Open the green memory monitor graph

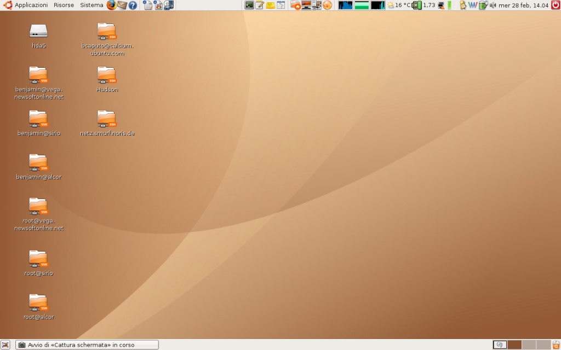pos(362,5)
